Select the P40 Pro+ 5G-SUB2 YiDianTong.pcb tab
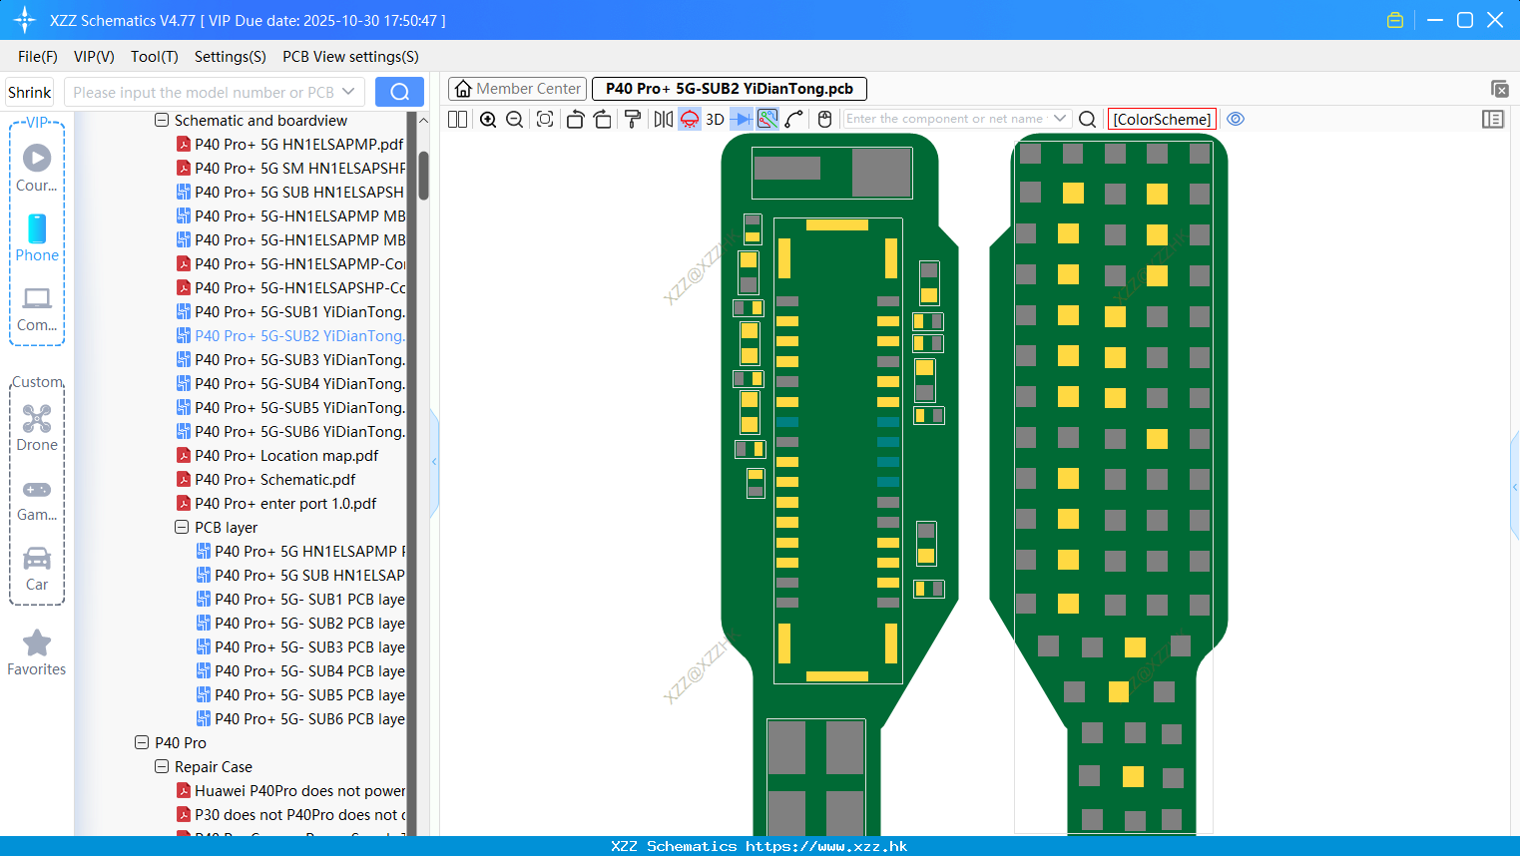Viewport: 1520px width, 856px height. (x=730, y=89)
